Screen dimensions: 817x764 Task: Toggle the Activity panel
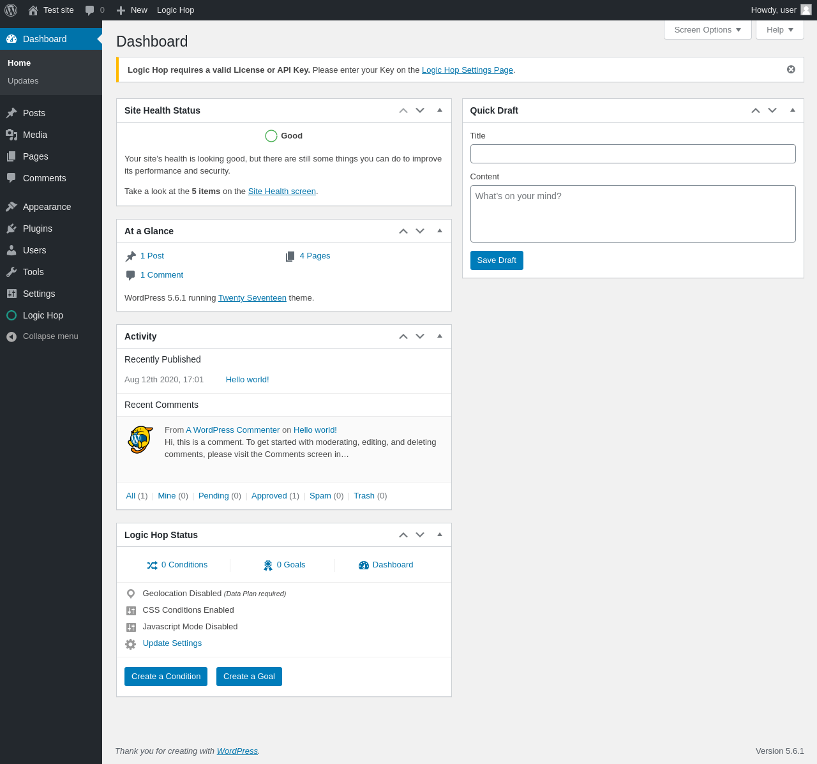440,336
